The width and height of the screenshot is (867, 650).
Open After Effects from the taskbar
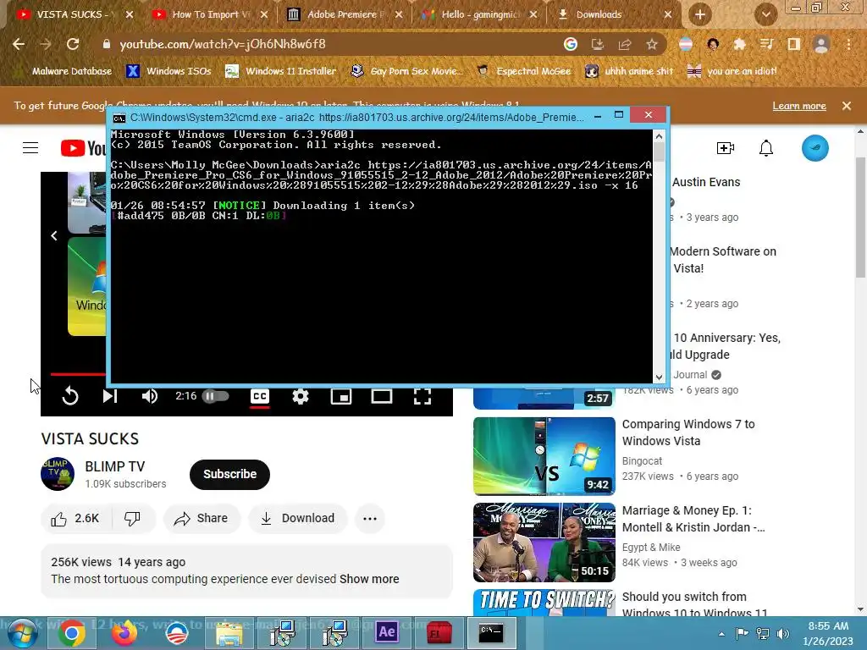click(x=386, y=632)
